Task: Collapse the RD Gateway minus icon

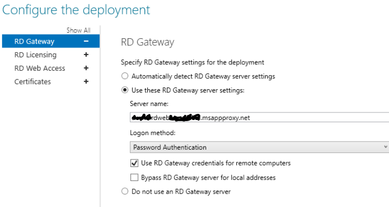Action: point(86,41)
